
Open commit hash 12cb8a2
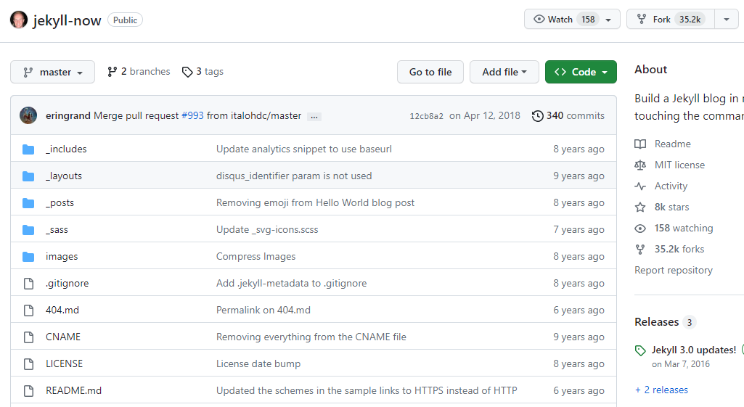426,116
